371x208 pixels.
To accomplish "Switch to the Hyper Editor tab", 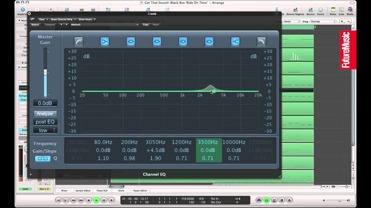I will pyautogui.click(x=140, y=191).
